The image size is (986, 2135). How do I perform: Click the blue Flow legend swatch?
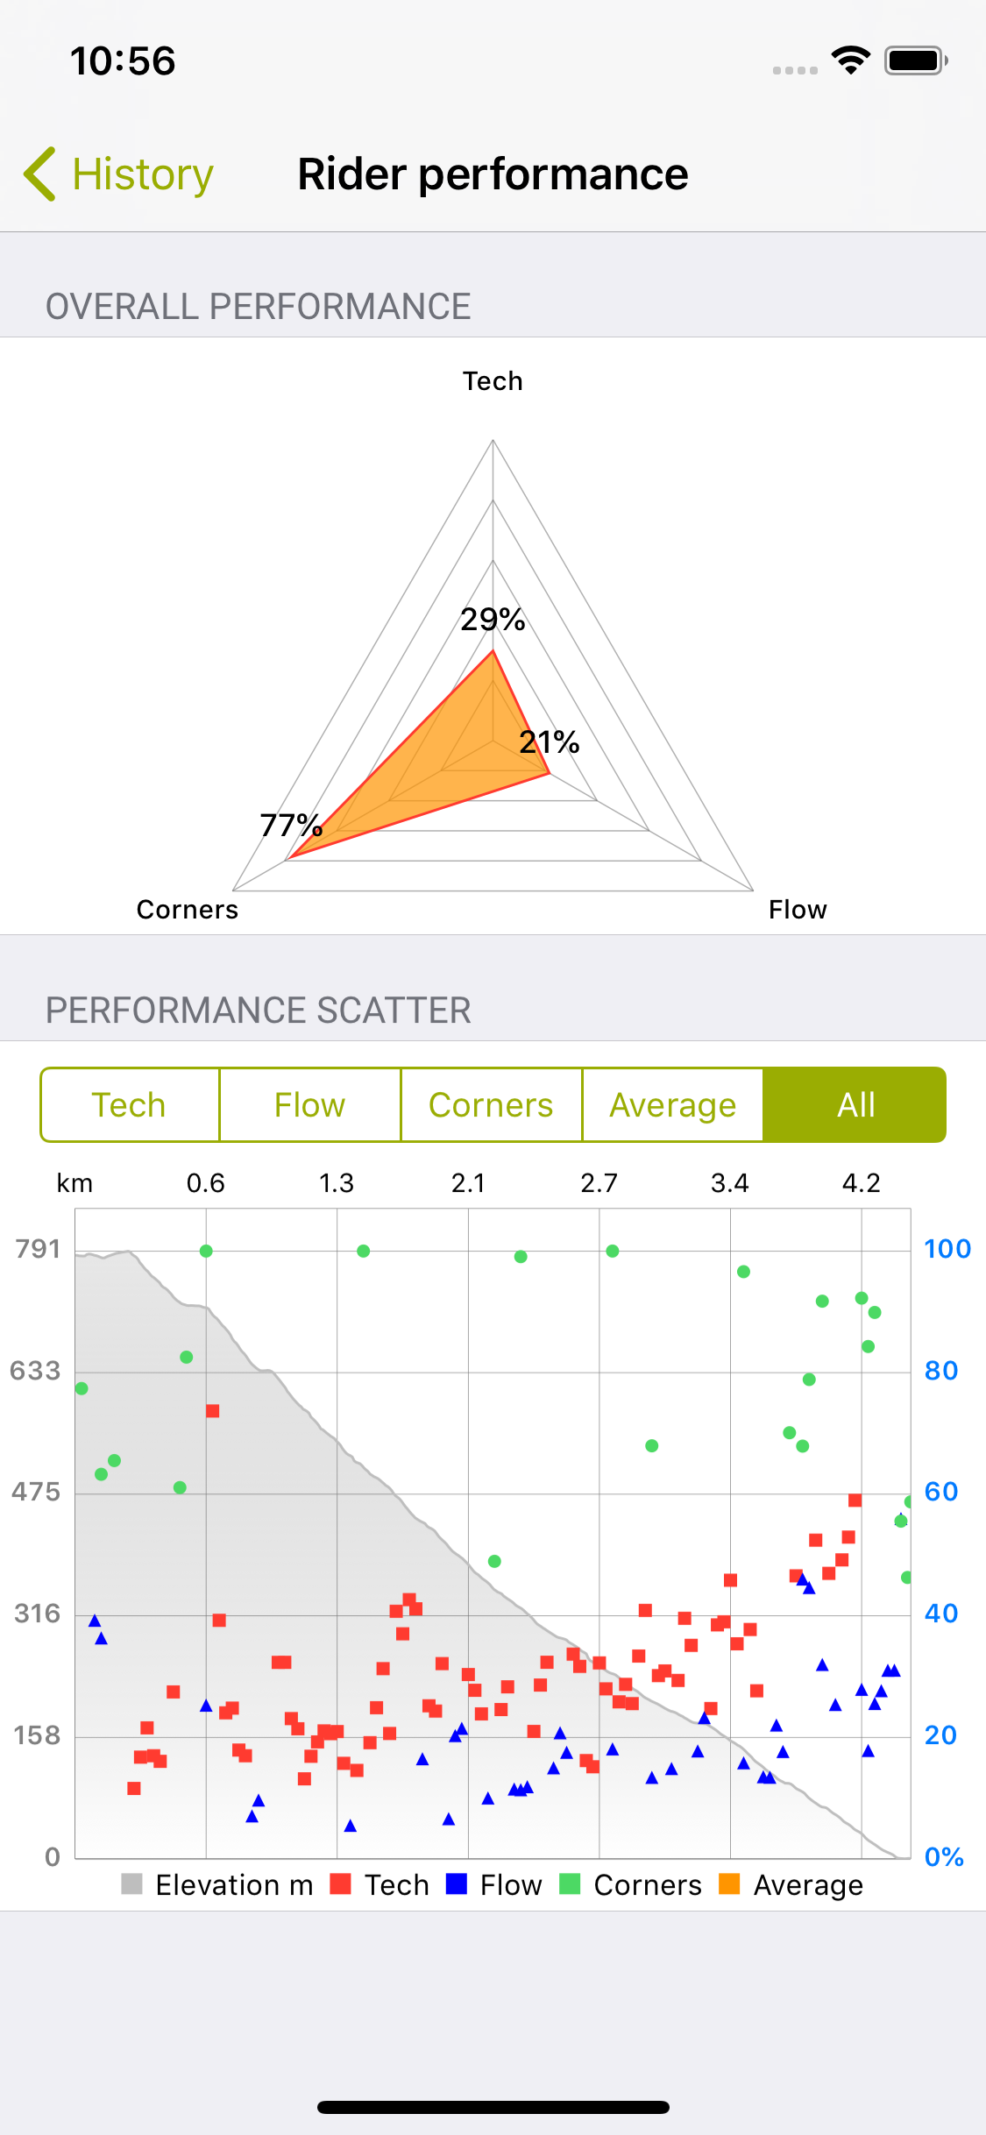(x=457, y=1883)
